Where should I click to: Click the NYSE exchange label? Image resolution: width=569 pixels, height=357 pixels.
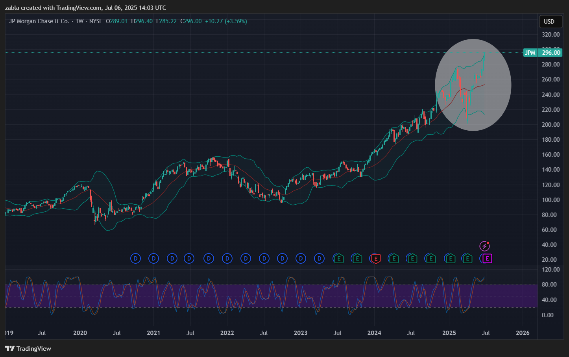coord(96,21)
